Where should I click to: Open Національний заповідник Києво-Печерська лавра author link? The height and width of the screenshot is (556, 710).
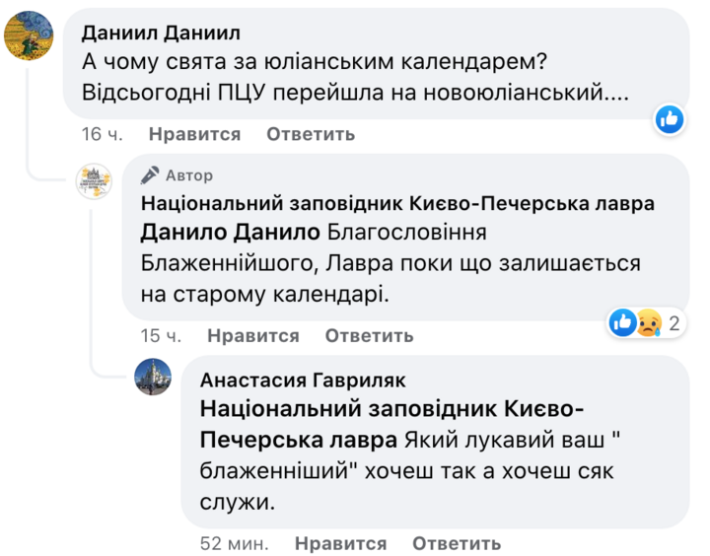coord(398,204)
